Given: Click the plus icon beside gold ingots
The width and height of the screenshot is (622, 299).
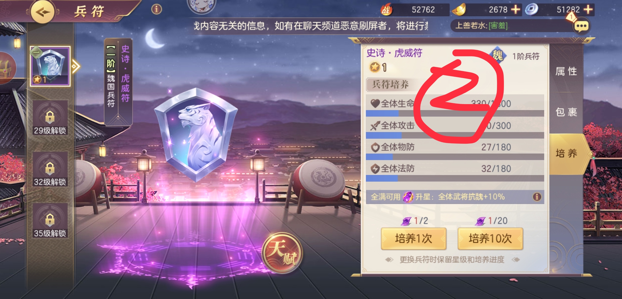Looking at the screenshot, I should (515, 10).
